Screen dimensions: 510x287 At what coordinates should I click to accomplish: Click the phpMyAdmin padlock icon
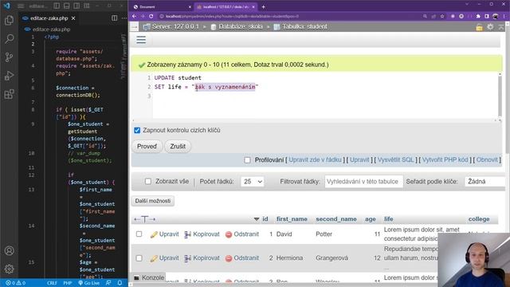tap(479, 27)
